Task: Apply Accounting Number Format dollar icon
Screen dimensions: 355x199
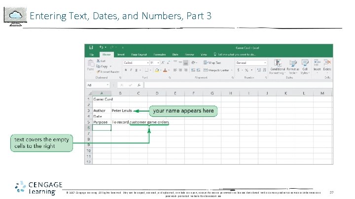Action: [x=238, y=70]
